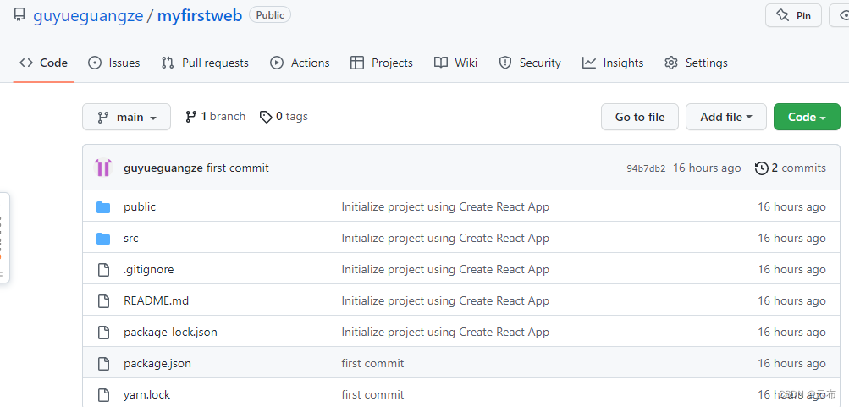Click the branch count icon
The image size is (849, 407).
point(191,117)
